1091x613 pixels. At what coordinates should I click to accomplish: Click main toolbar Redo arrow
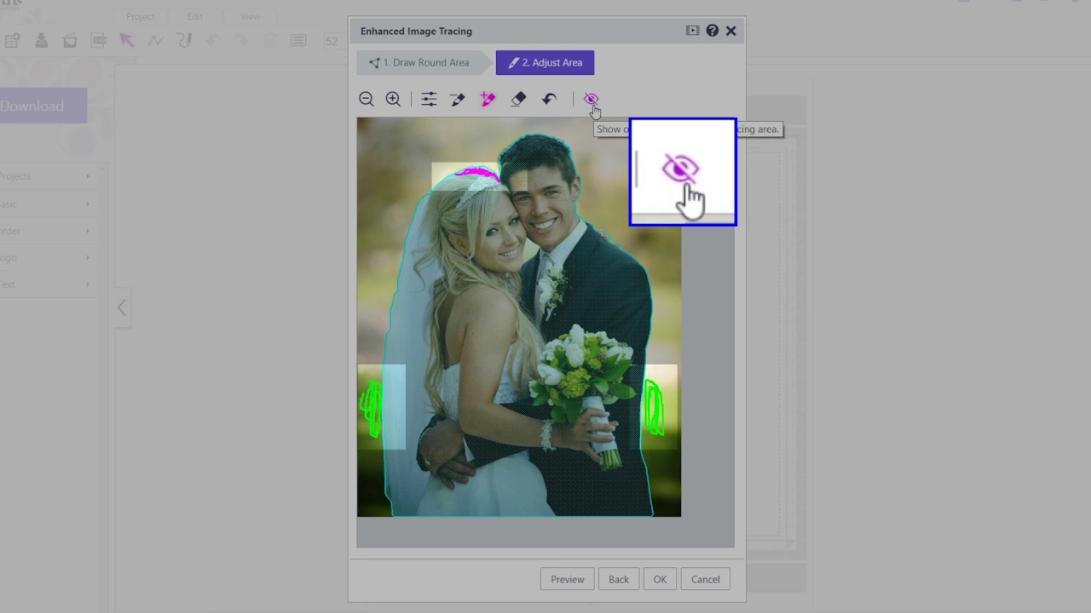pyautogui.click(x=241, y=40)
